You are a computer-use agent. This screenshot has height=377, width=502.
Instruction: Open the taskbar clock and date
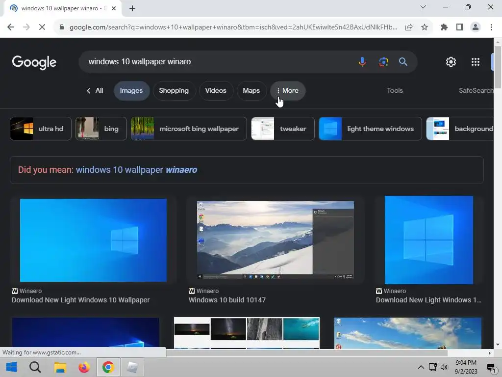coord(466,367)
